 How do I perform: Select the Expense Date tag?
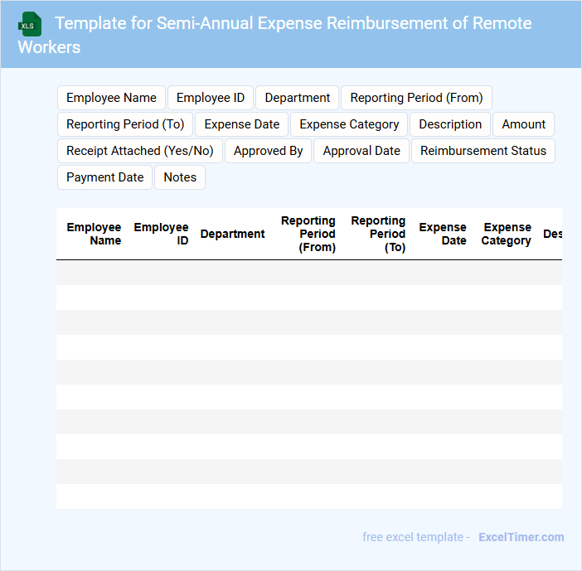242,124
